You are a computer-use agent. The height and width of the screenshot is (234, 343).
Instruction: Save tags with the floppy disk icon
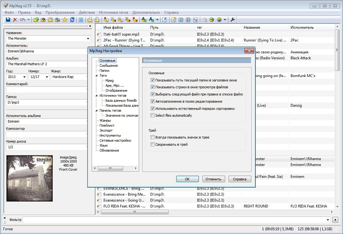[x=8, y=20]
